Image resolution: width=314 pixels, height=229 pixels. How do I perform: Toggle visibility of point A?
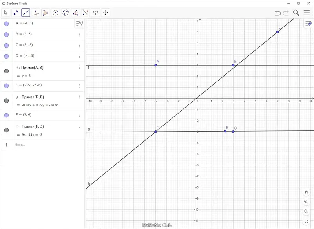coord(6,24)
